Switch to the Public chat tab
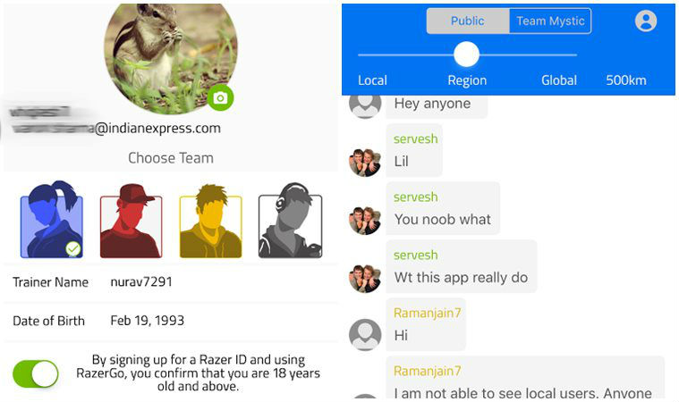 click(468, 21)
